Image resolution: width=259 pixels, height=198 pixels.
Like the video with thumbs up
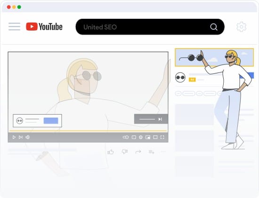point(111,152)
